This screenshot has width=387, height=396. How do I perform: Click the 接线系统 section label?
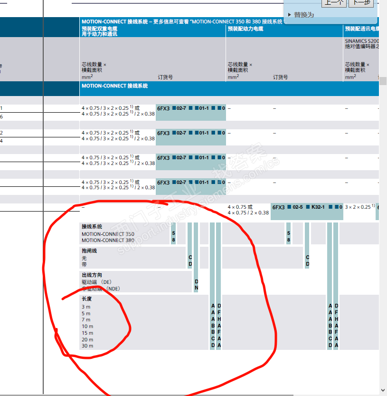click(92, 227)
